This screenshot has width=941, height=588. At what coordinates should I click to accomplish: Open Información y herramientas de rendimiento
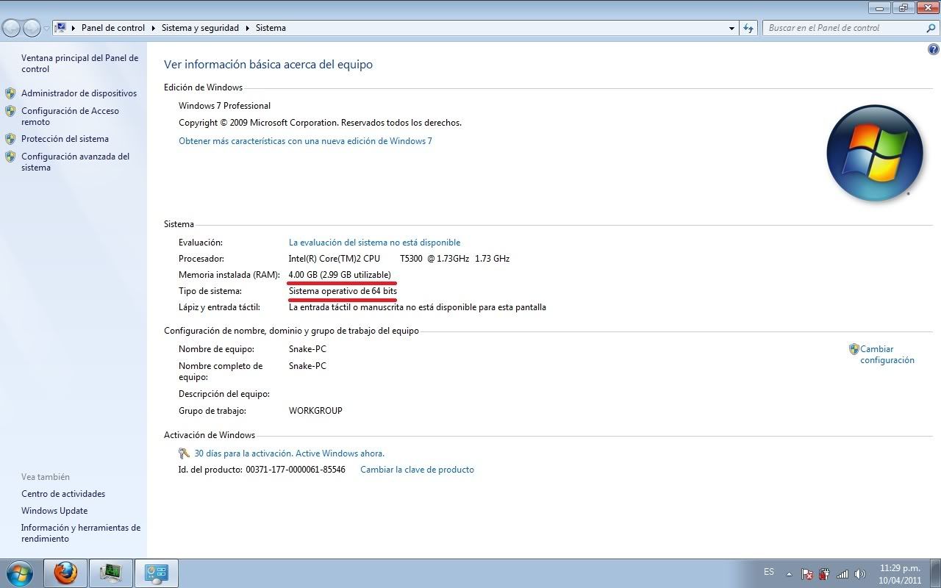(x=81, y=533)
